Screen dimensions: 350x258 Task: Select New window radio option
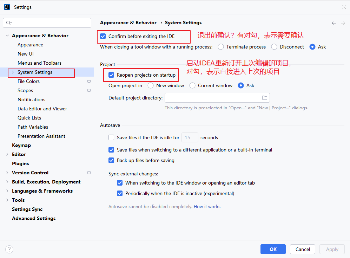point(151,85)
